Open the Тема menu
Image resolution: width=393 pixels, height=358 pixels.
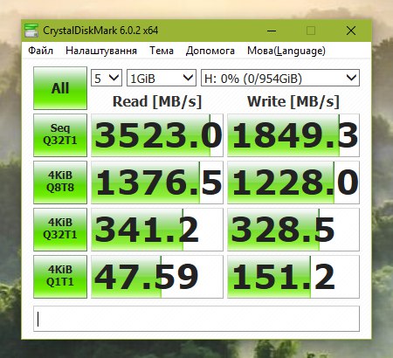pyautogui.click(x=162, y=51)
